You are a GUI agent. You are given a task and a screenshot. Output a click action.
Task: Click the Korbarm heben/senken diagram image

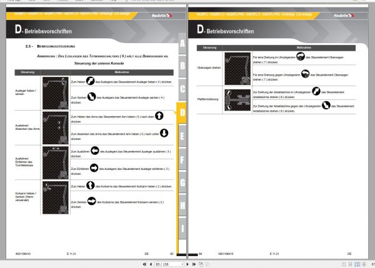[56, 197]
